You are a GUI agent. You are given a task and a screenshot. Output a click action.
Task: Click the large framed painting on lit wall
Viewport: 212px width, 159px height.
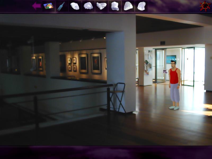pyautogui.click(x=96, y=63)
